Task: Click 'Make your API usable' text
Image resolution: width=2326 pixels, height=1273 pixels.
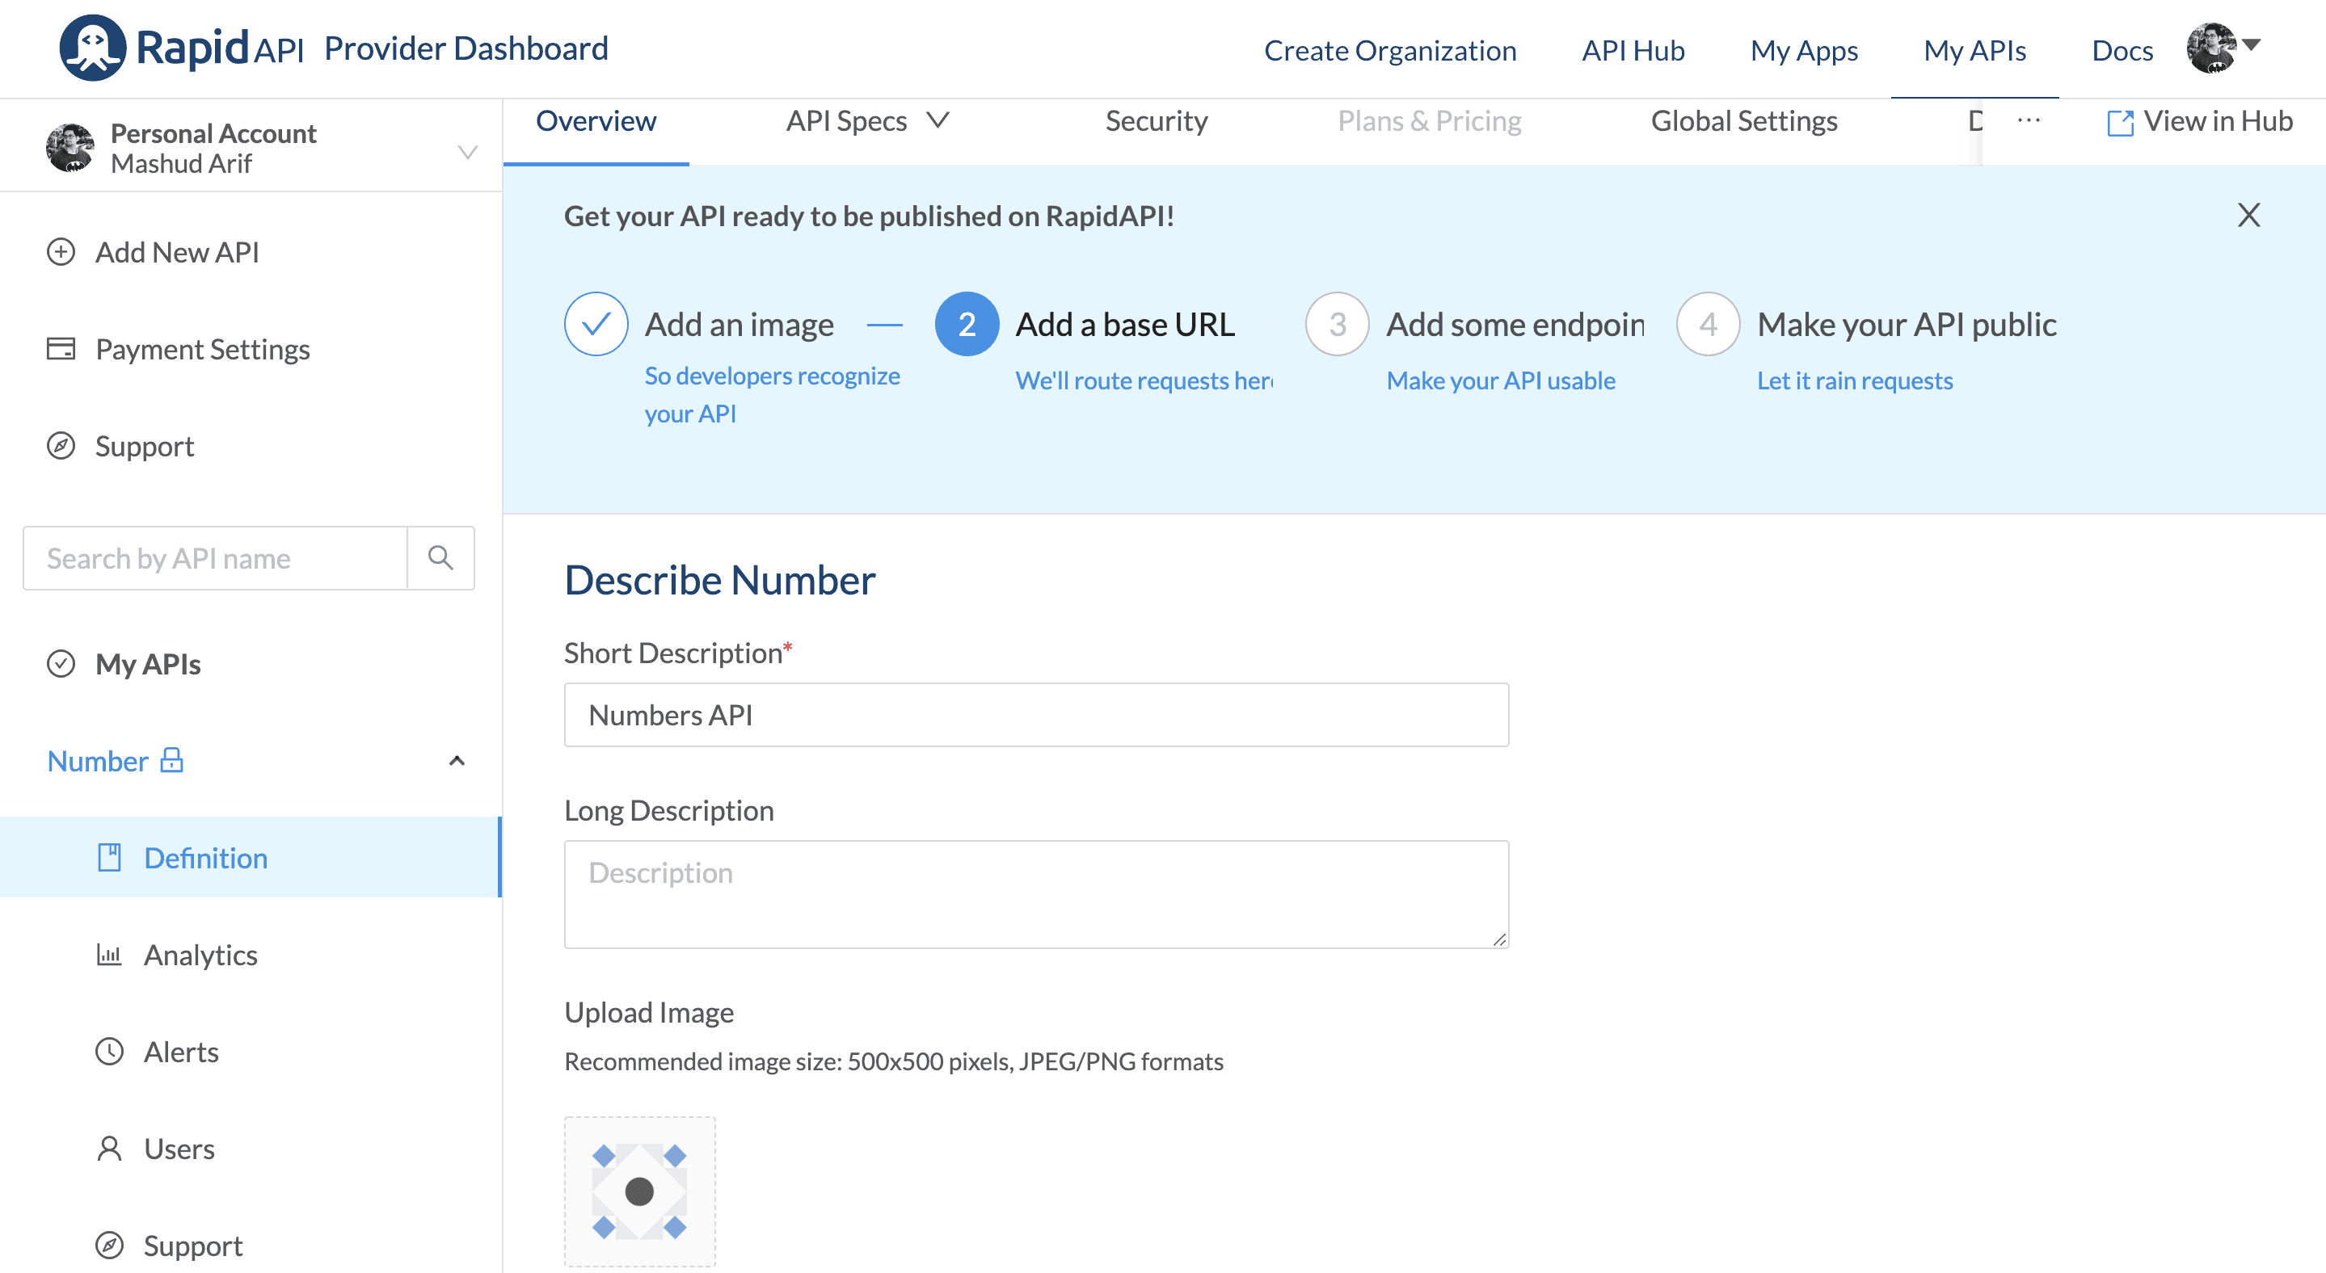Action: [x=1500, y=380]
